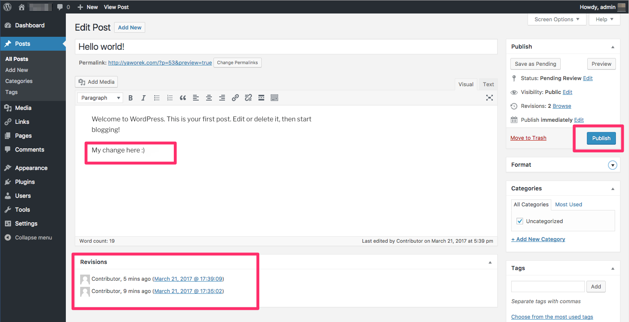
Task: Click the Publish button
Action: [601, 138]
